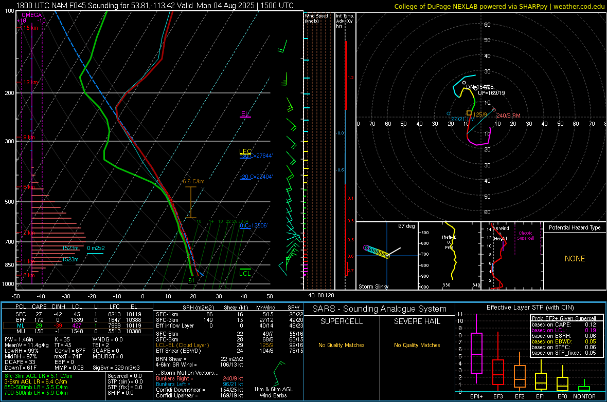This screenshot has width=607, height=402.
Task: Select the 'MU' parcel row
Action: point(78,331)
